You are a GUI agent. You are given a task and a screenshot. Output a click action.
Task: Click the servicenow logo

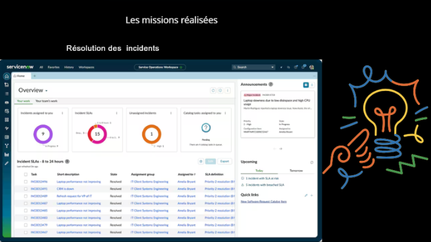[x=20, y=67]
